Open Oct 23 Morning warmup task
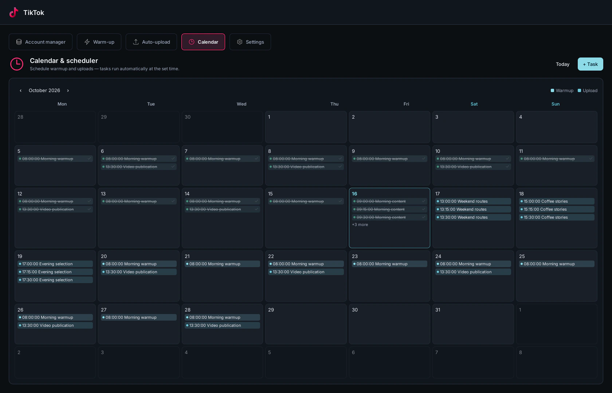The width and height of the screenshot is (612, 393). click(x=389, y=264)
